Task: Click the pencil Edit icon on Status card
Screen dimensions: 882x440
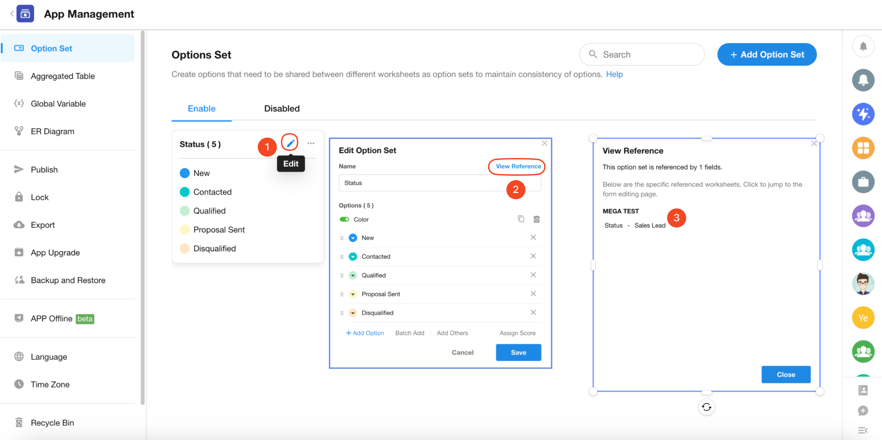Action: point(290,143)
